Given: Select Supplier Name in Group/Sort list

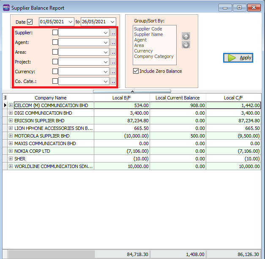Looking at the screenshot, I should (148, 34).
